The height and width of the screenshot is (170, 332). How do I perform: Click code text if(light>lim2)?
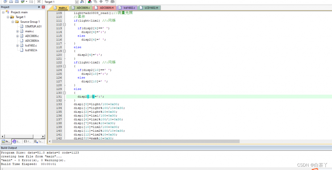pyautogui.click(x=86, y=62)
